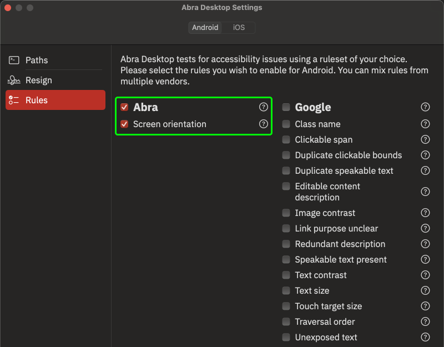Show help for Redundant description rule
444x347 pixels.
point(425,244)
